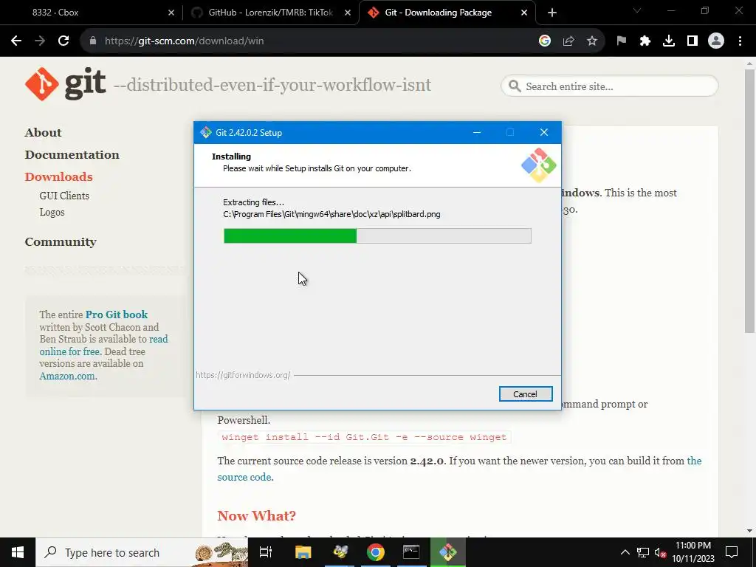Switch to Git Setup in taskbar

tap(448, 552)
